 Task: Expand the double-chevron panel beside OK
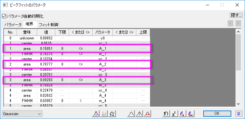238,114
